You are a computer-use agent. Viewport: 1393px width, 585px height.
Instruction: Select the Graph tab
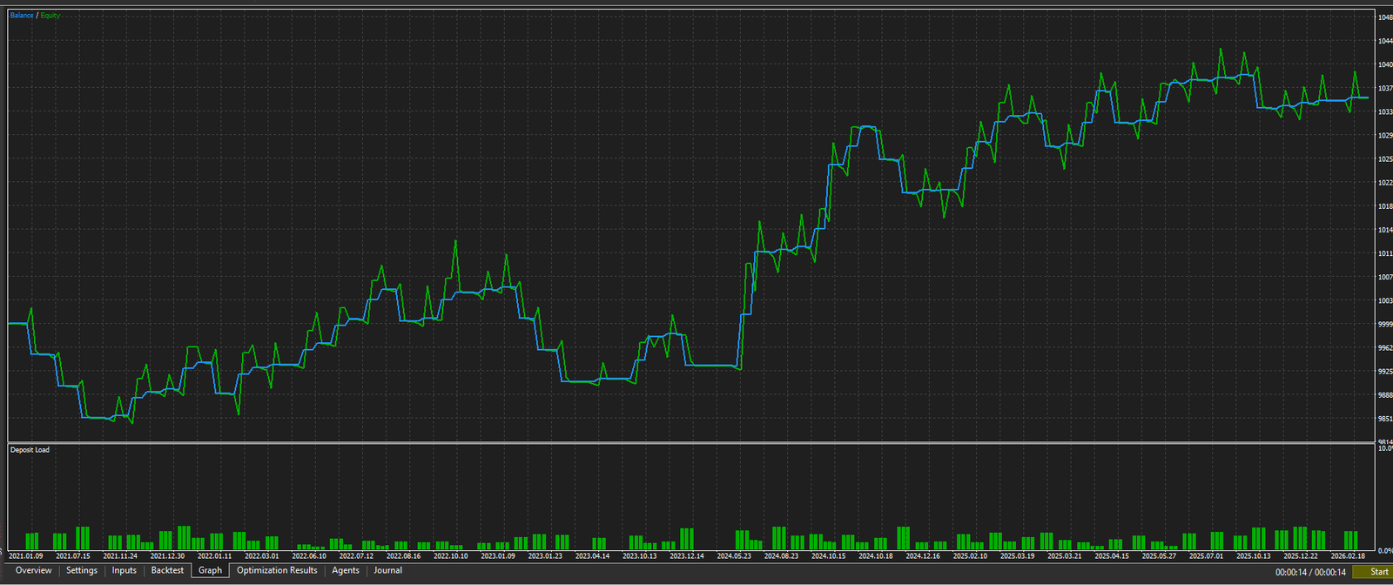click(x=210, y=570)
